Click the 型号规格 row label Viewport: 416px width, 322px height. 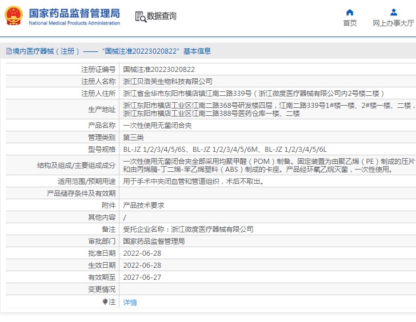point(102,150)
